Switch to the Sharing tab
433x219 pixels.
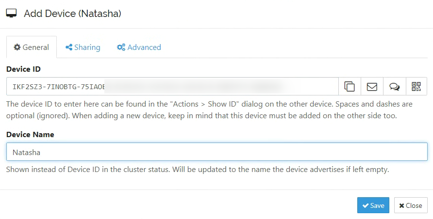[83, 47]
